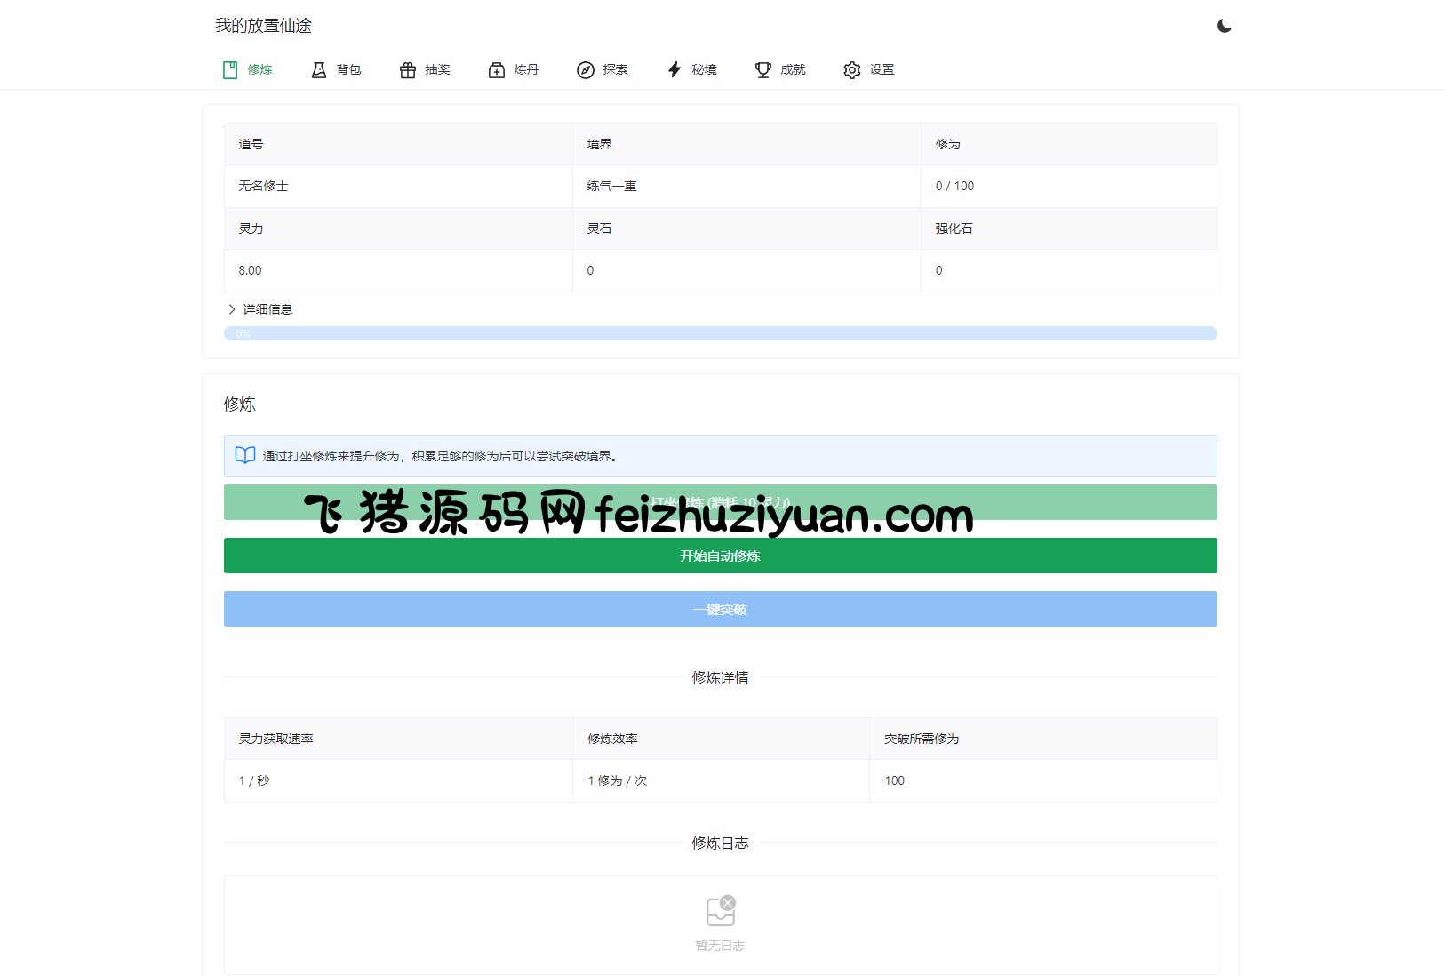The height and width of the screenshot is (976, 1445).
Task: Click the 修为 header cell
Action: 1069,144
